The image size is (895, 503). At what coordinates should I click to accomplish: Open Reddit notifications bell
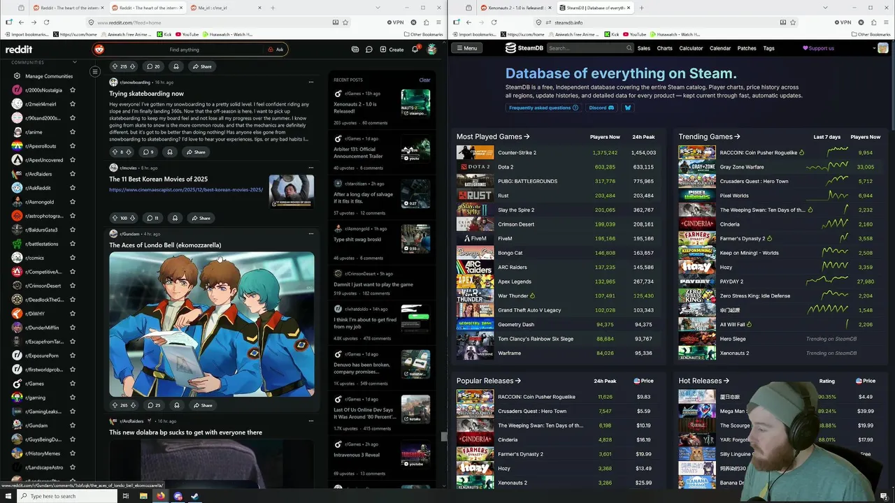(x=415, y=50)
